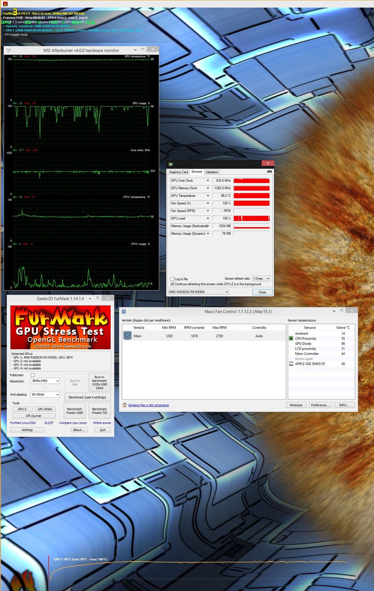Click the Quit button in FurMark
The height and width of the screenshot is (591, 374).
click(x=103, y=430)
